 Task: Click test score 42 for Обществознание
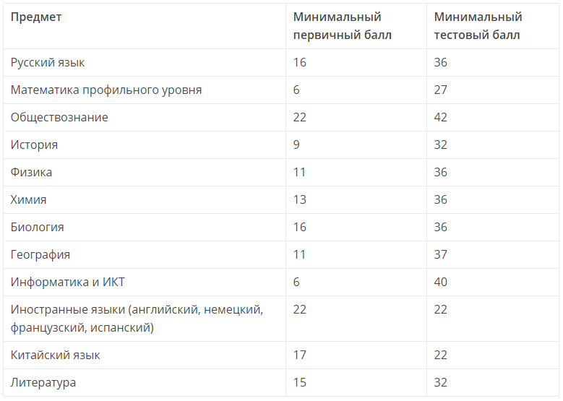click(x=441, y=117)
